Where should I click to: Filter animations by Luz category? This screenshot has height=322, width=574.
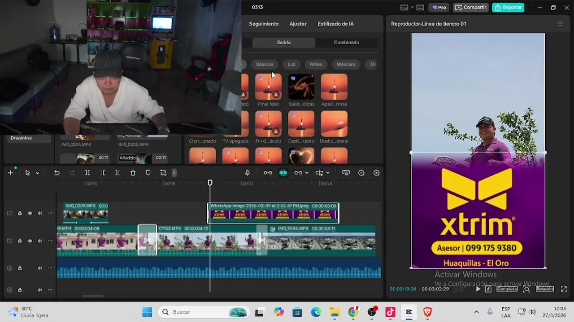(x=291, y=64)
